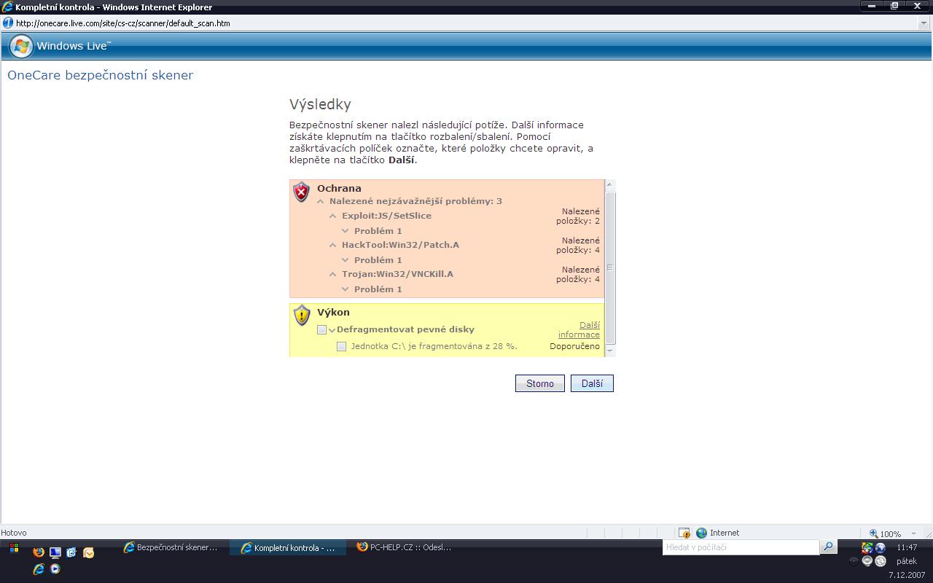
Task: Tick the Defragmentovat pevné disky checkbox
Action: pos(321,329)
